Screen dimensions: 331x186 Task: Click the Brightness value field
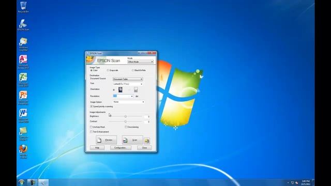[x=147, y=117]
